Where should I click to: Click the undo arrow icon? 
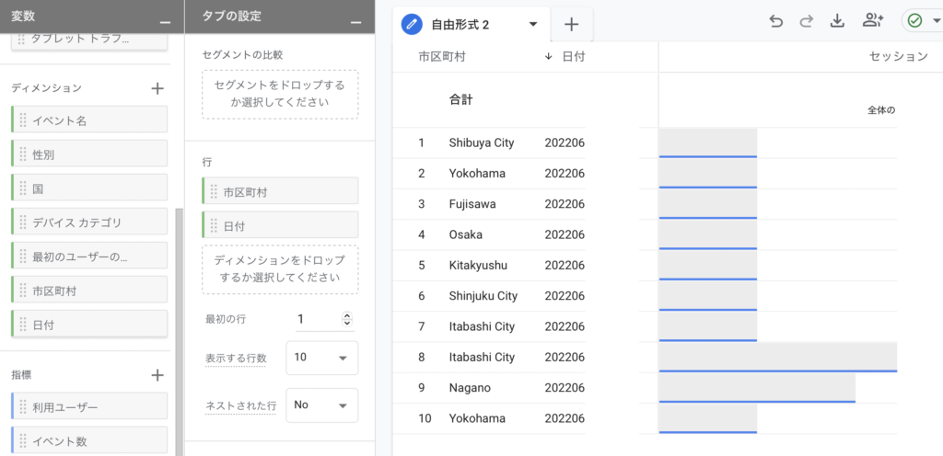[x=776, y=22]
